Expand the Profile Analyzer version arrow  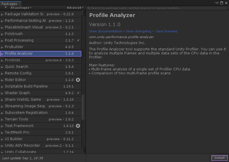click(2, 54)
